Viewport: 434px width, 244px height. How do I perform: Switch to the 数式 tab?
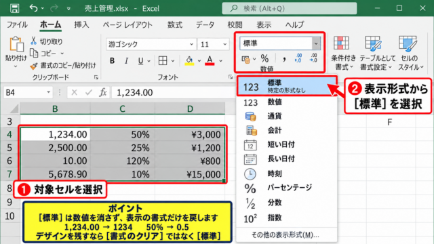(175, 24)
